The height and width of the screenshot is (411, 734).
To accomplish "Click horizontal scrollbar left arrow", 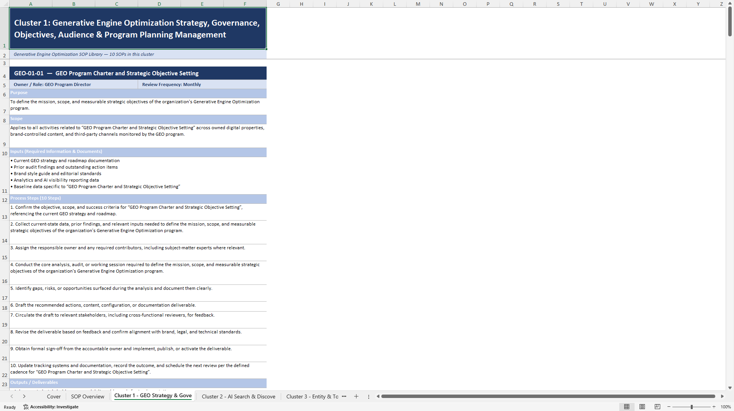I will pyautogui.click(x=378, y=396).
